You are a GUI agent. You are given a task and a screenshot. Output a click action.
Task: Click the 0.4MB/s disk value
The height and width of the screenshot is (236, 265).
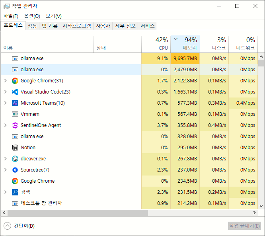tap(214, 125)
